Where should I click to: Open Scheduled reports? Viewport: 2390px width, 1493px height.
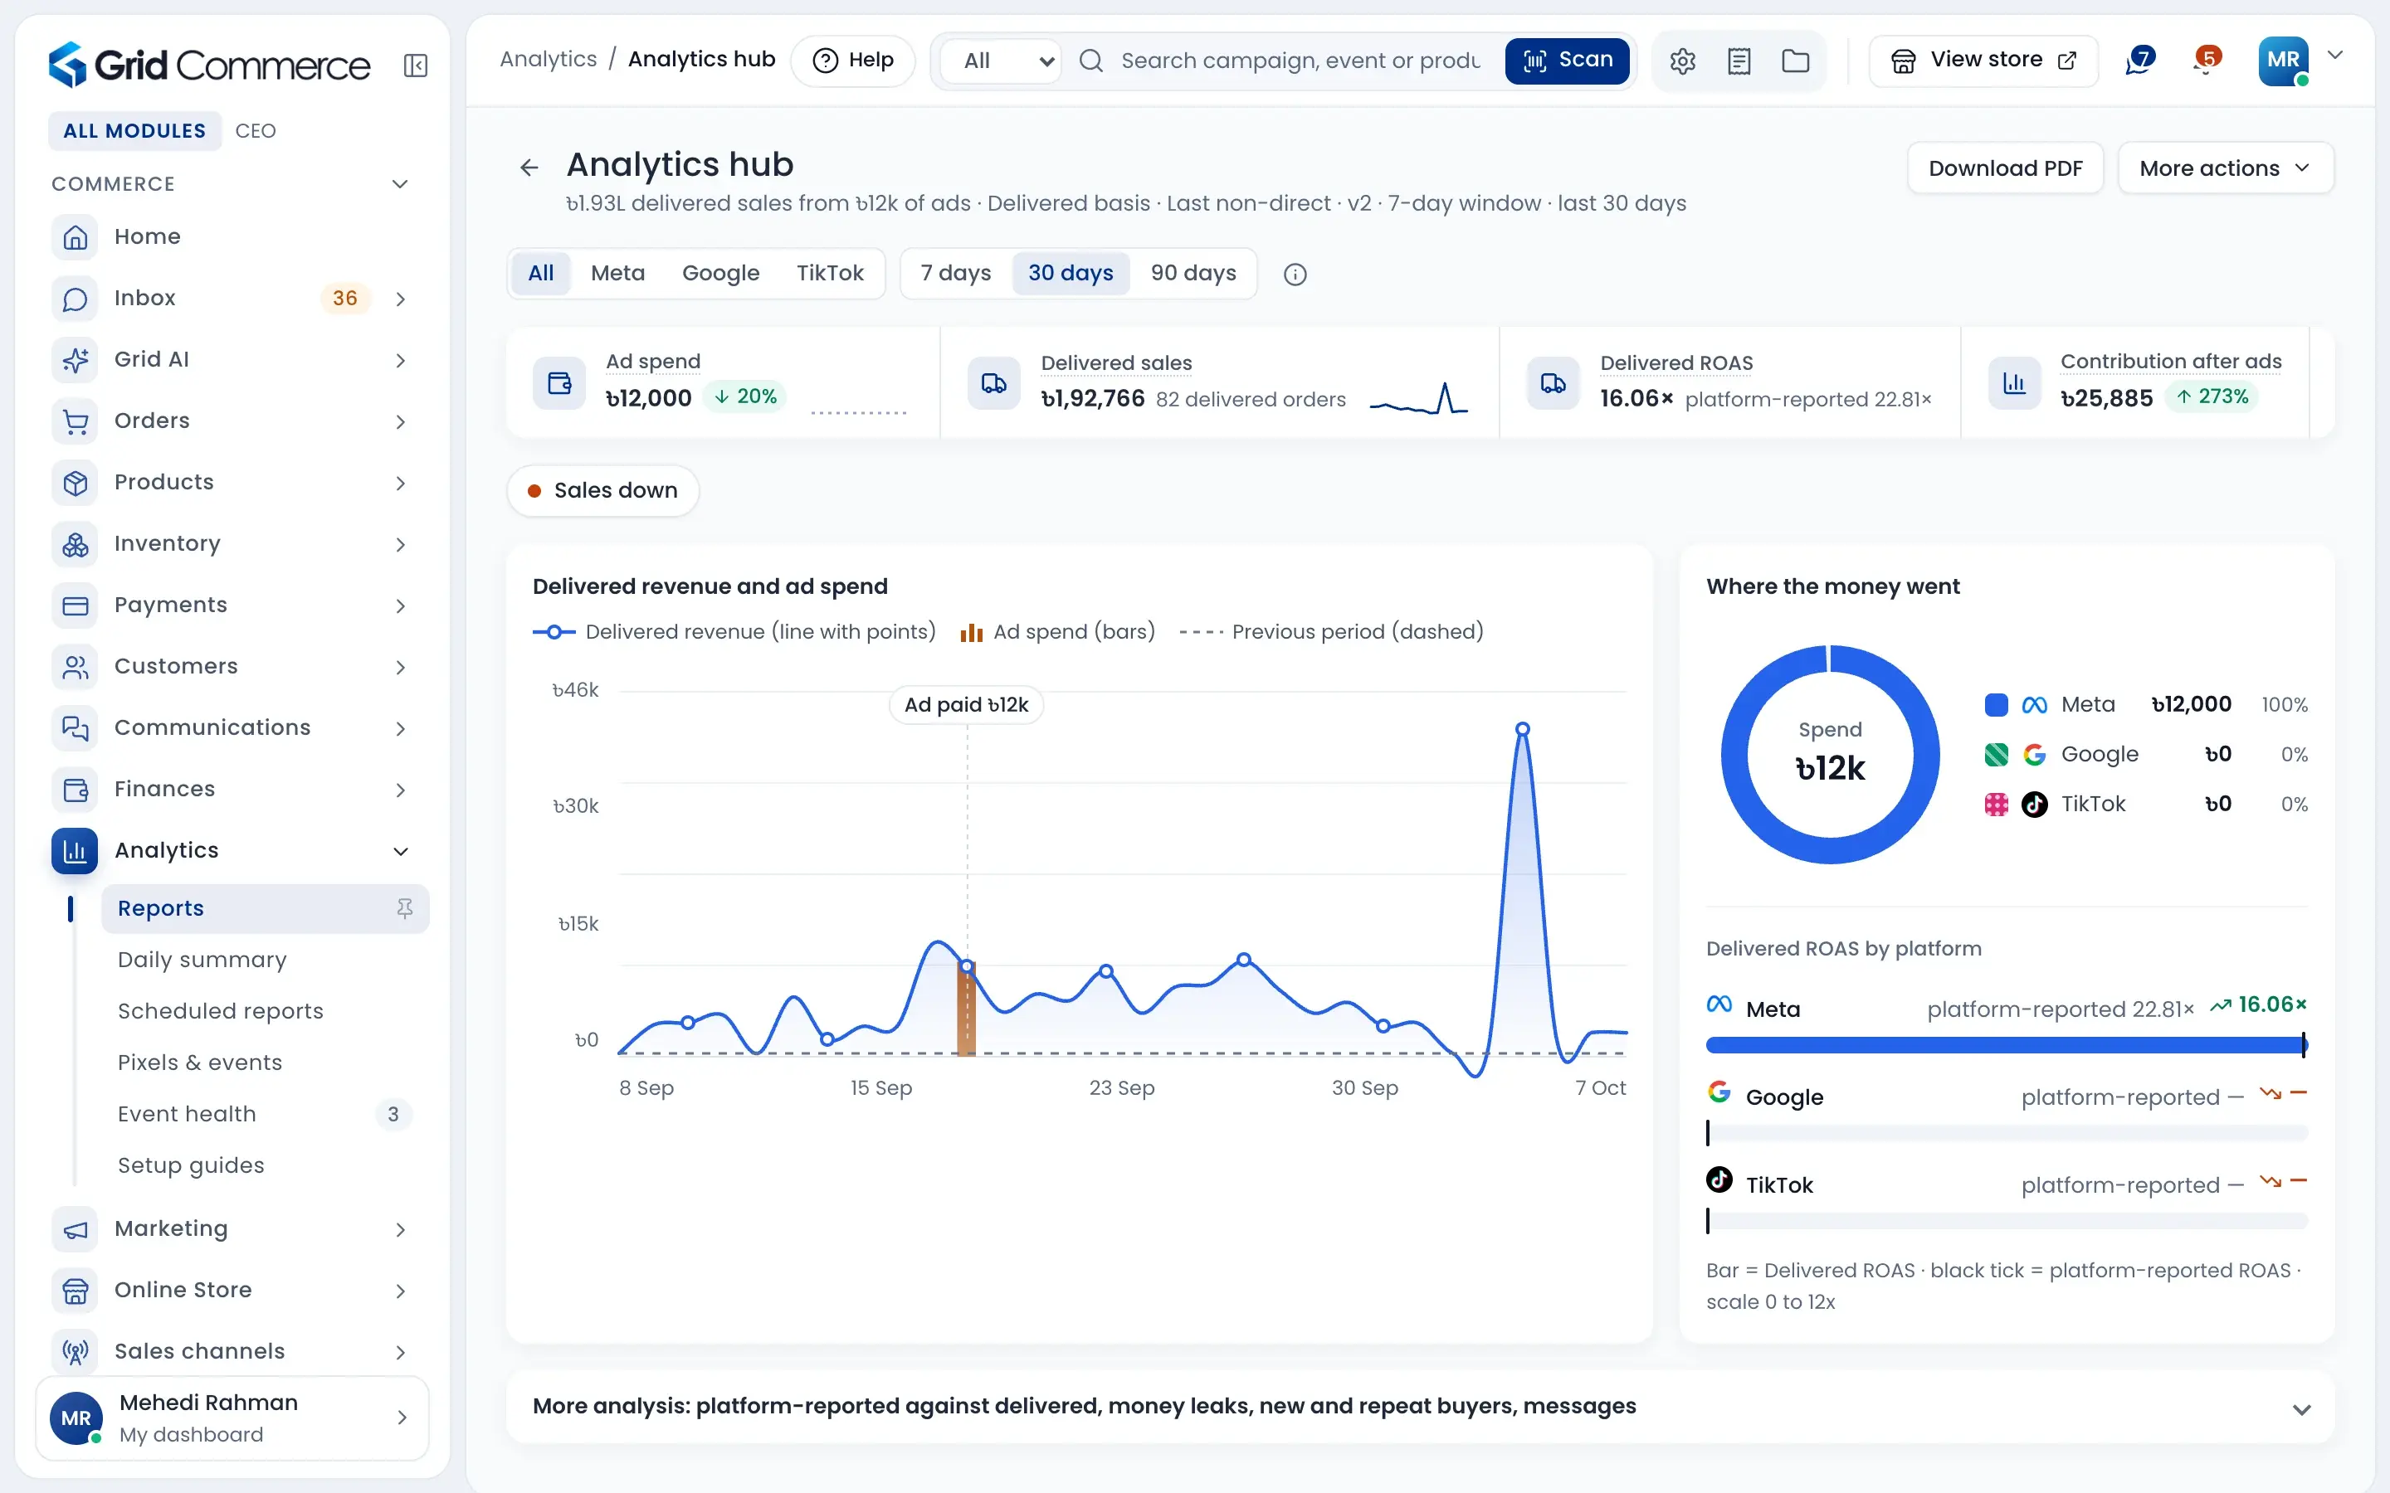(220, 1011)
